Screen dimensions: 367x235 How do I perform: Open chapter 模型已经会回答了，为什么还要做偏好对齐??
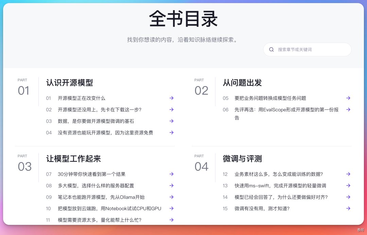(x=281, y=197)
